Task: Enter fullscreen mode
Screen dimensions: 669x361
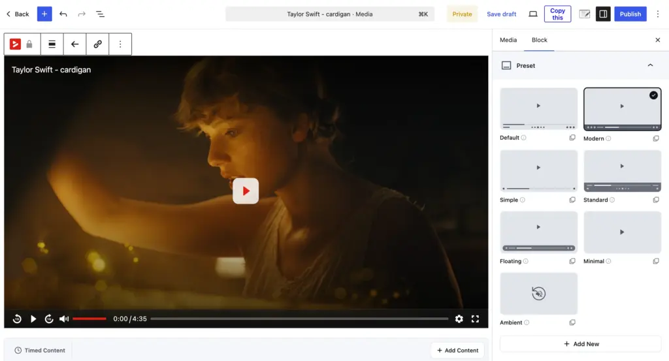Action: (475, 319)
